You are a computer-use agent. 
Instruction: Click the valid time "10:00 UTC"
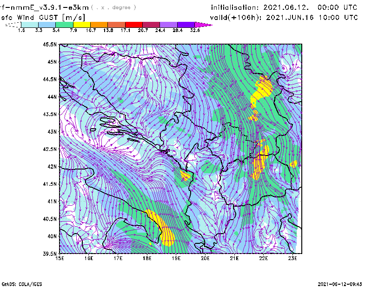tap(338, 18)
